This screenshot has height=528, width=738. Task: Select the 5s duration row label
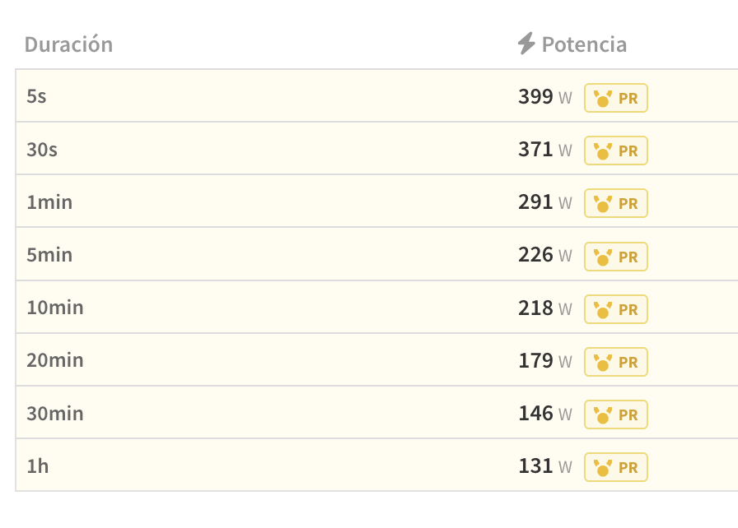(37, 97)
